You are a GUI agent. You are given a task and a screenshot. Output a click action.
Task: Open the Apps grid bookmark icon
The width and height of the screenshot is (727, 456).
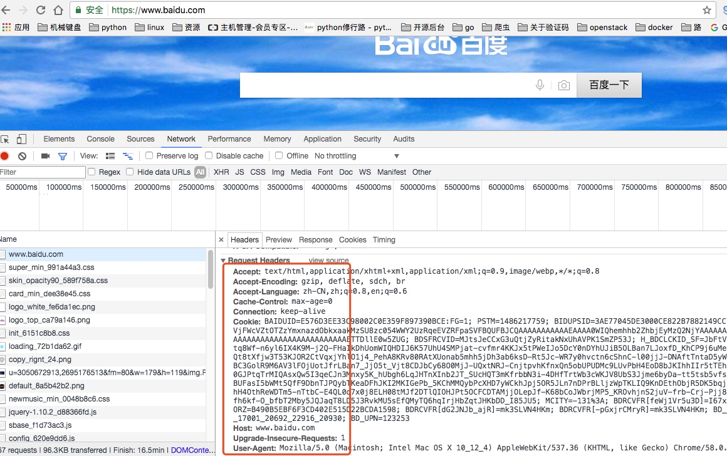click(x=6, y=28)
